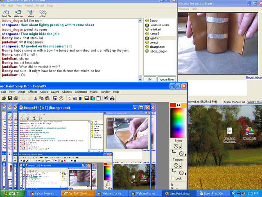Click the Report Abuse link
The height and width of the screenshot is (197, 262).
[254, 78]
